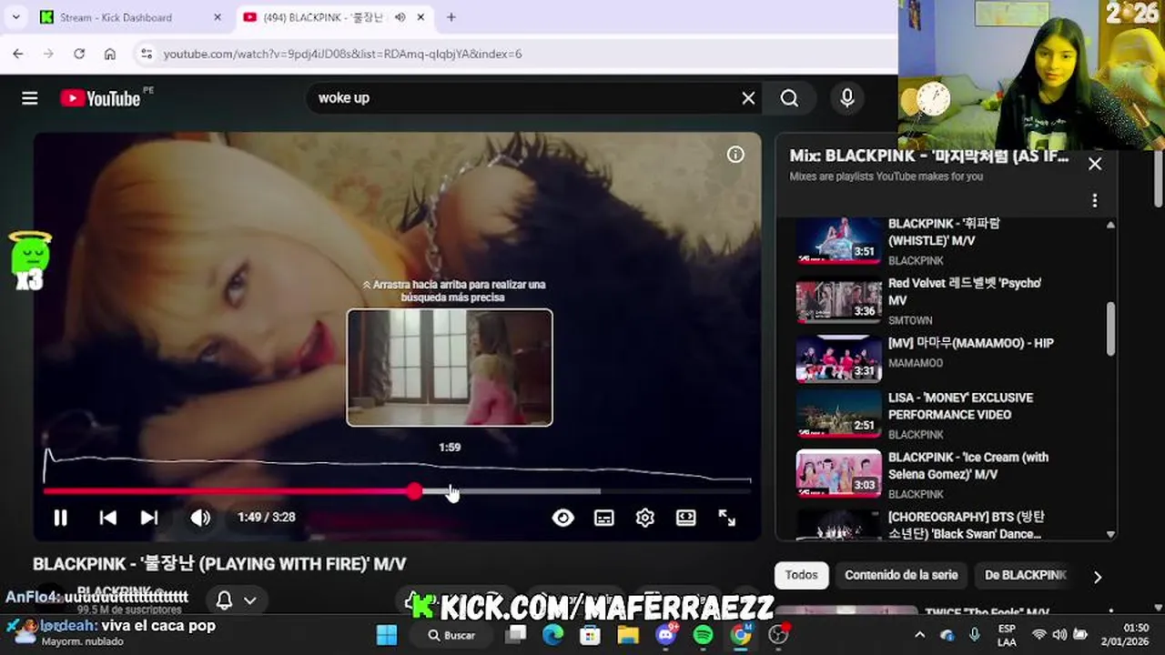Open the Windows Start menu

[387, 635]
